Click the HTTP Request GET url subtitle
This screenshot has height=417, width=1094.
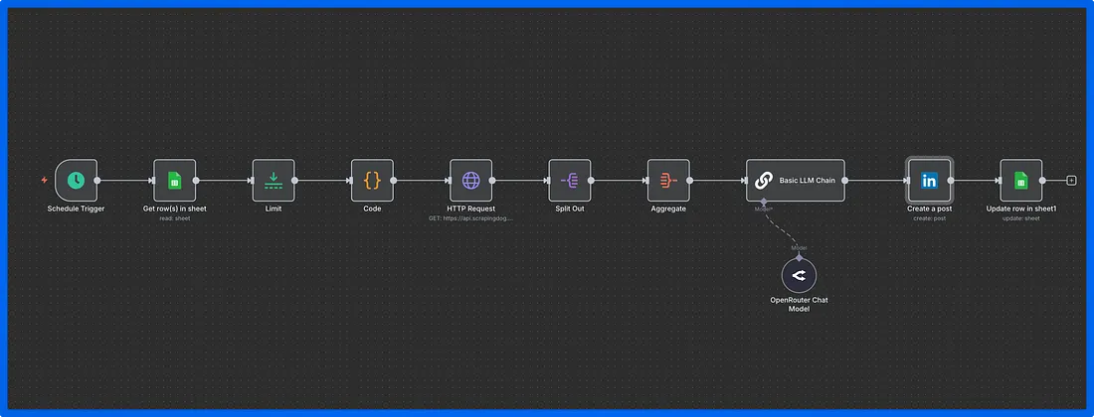(470, 217)
